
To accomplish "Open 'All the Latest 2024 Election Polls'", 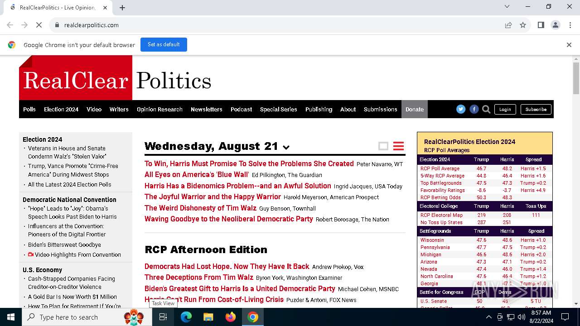I will coord(69,184).
